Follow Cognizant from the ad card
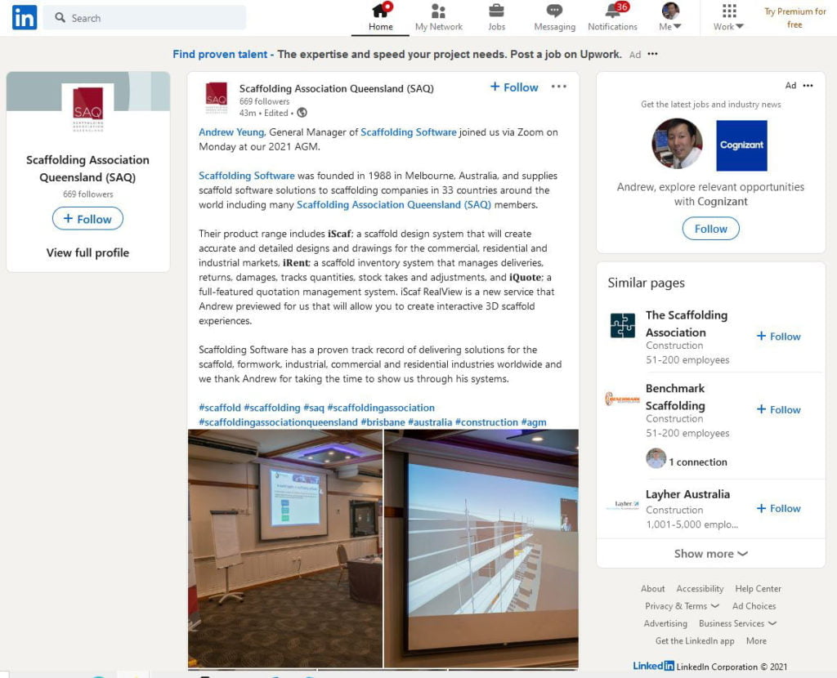 tap(710, 229)
